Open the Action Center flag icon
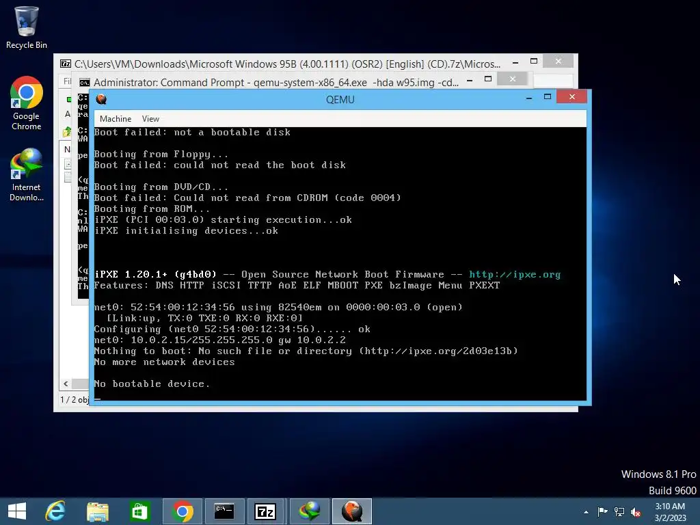The image size is (700, 525). [602, 511]
